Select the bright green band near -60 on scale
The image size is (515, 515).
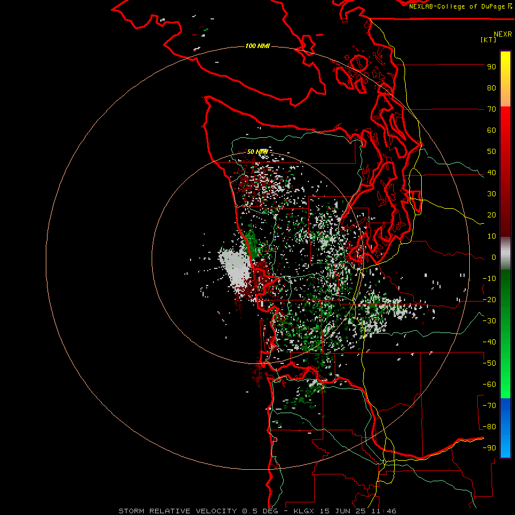point(505,386)
